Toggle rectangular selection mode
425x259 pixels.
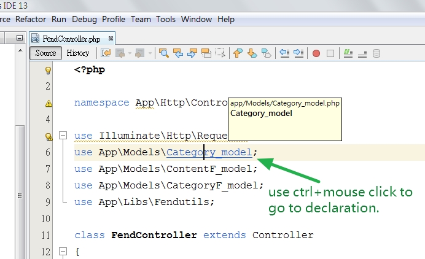click(220, 53)
